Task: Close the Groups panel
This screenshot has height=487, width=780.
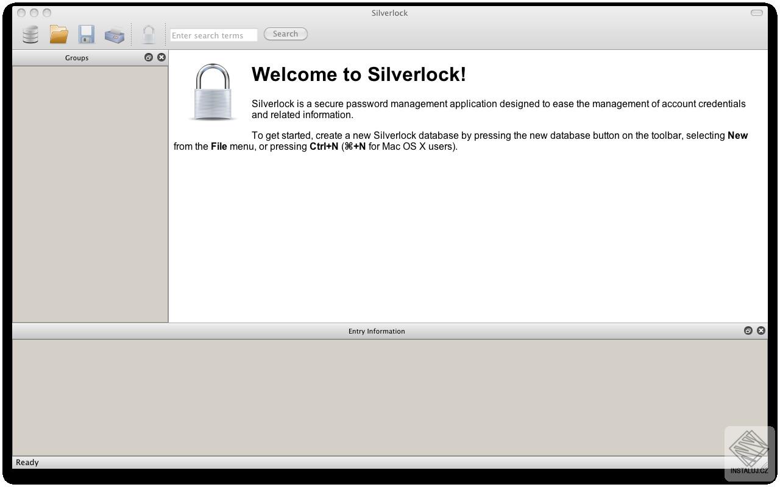Action: tap(161, 57)
